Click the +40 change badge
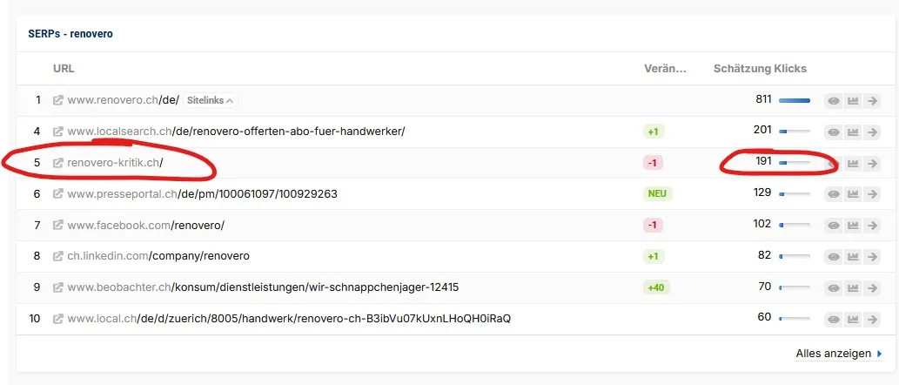This screenshot has width=899, height=385. [655, 287]
